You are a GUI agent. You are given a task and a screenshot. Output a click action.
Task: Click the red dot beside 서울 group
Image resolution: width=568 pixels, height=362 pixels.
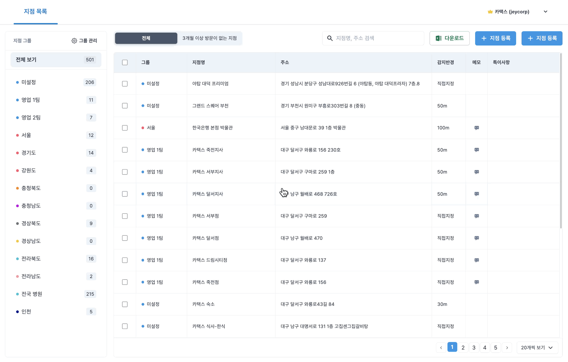[x=17, y=135]
